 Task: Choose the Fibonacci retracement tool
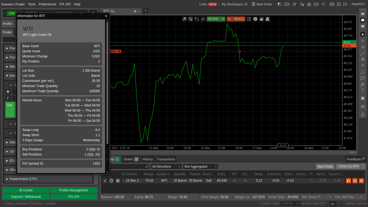point(363,72)
